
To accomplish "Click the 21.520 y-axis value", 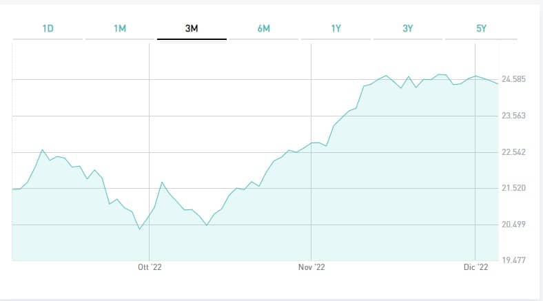I will point(514,188).
